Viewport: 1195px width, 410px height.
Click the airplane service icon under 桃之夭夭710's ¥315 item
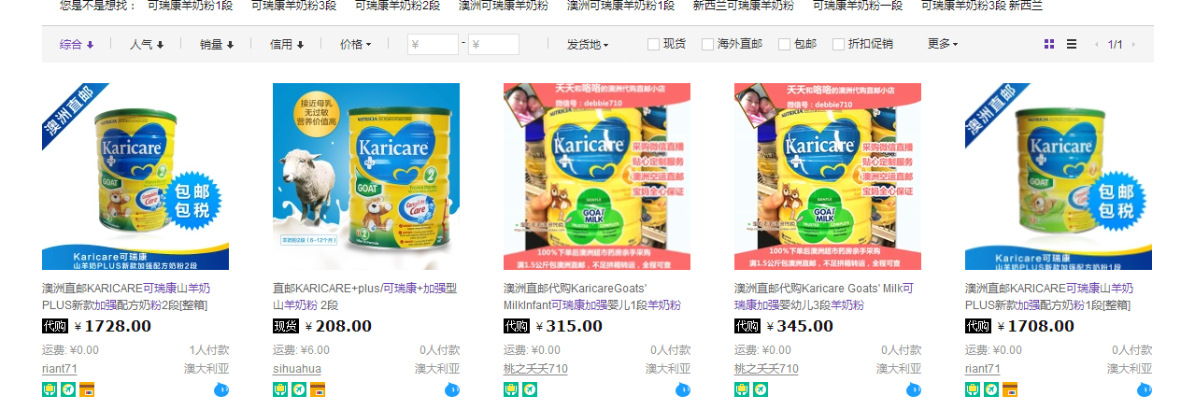coord(530,389)
